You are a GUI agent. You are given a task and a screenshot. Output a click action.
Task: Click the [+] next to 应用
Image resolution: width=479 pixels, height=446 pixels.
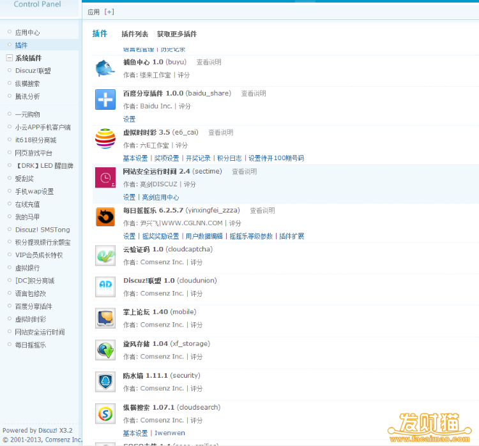point(109,12)
